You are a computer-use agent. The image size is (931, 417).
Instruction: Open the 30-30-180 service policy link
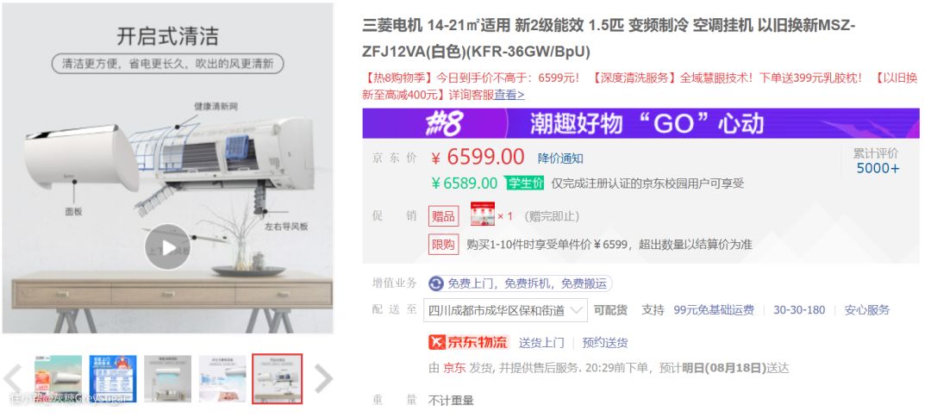(799, 309)
